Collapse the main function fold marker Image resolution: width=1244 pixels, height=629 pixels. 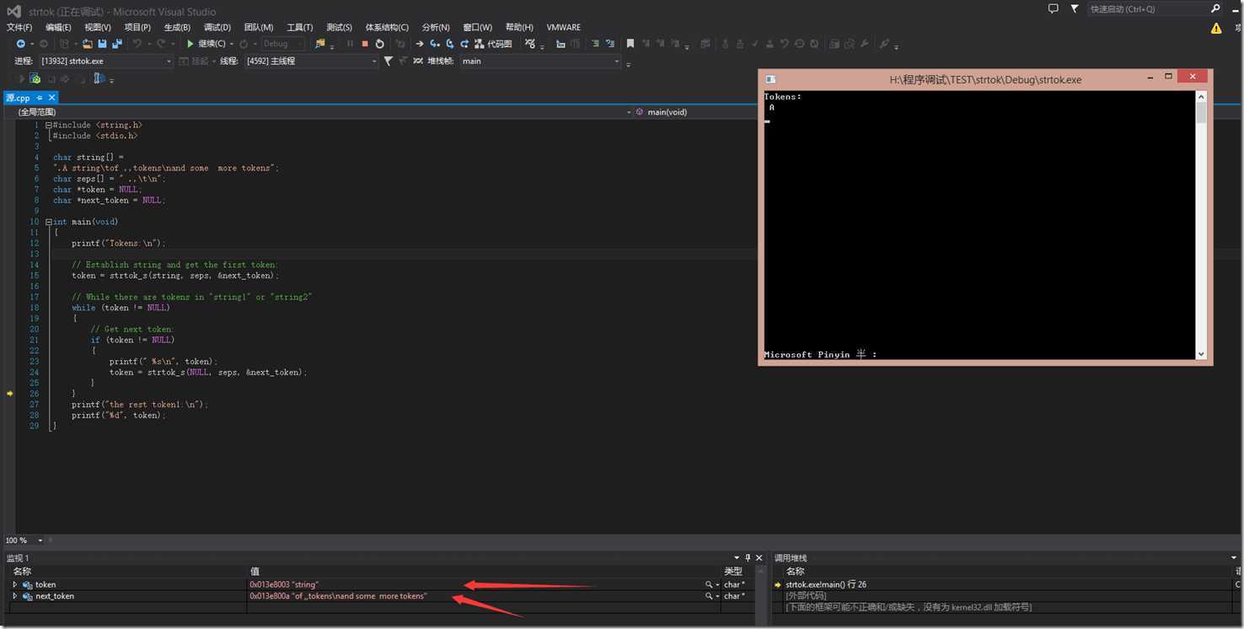(x=49, y=222)
